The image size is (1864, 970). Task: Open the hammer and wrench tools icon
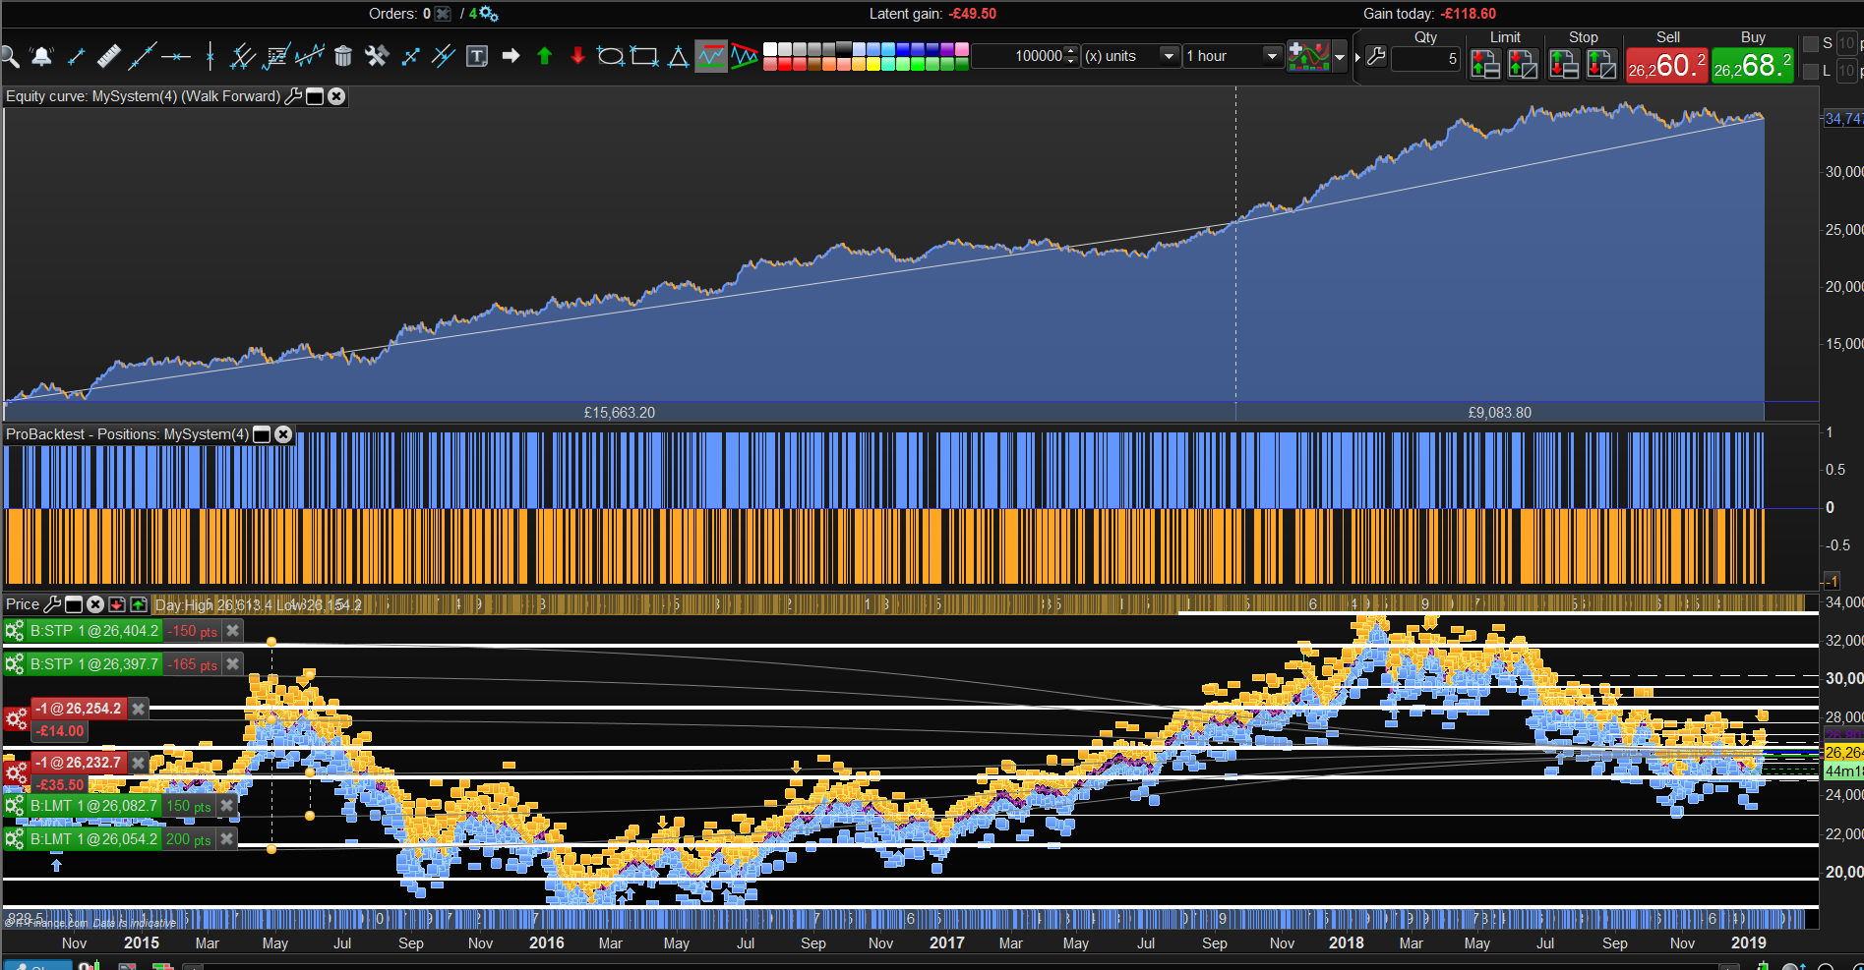click(377, 56)
